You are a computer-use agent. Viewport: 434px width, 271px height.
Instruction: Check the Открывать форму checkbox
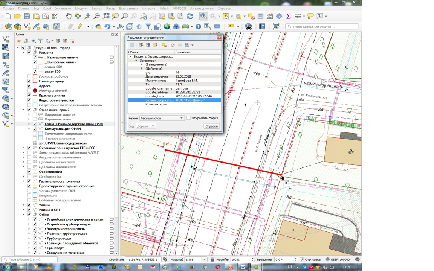(189, 118)
